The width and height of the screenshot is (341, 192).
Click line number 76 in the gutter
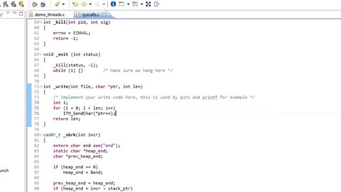37,114
